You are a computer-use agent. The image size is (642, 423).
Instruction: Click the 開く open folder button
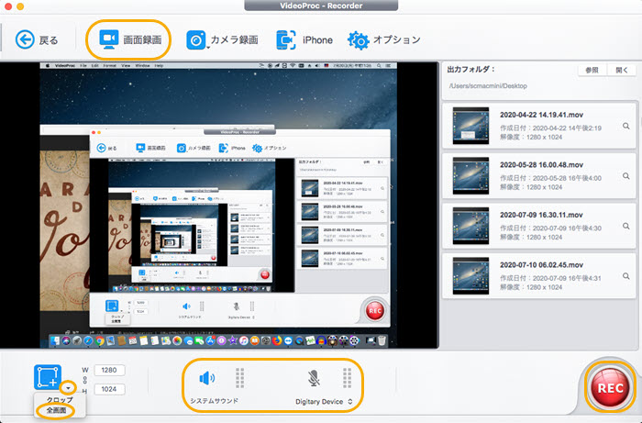coord(622,70)
